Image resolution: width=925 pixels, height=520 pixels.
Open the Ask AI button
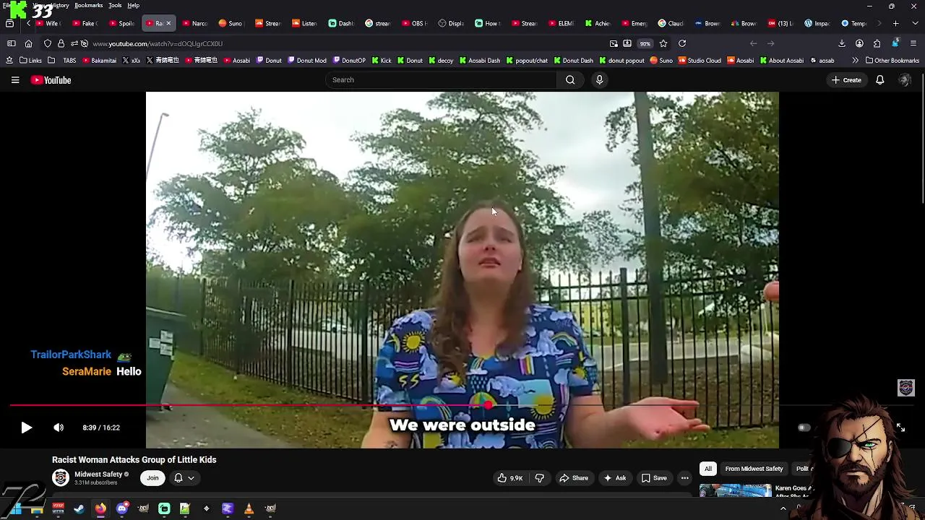[x=615, y=478]
